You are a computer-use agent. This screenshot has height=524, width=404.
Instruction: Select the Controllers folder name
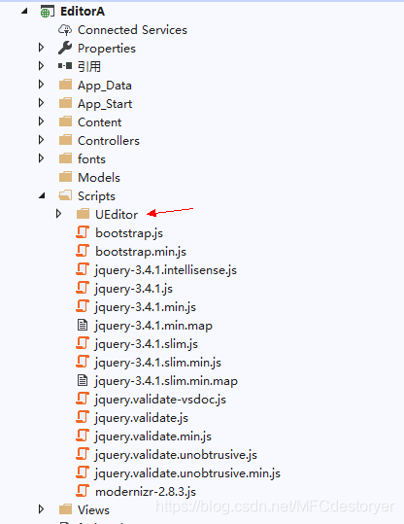(x=109, y=141)
